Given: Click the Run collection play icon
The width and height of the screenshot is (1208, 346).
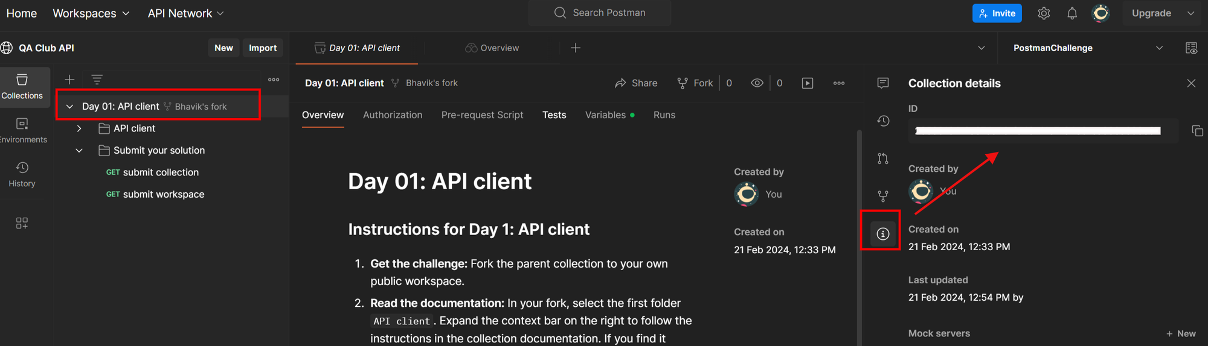Looking at the screenshot, I should (808, 83).
